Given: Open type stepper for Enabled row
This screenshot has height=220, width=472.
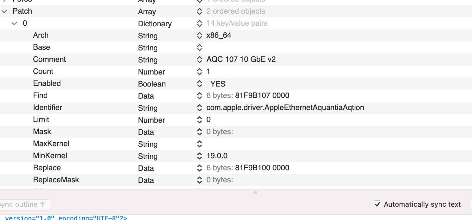Looking at the screenshot, I should [x=199, y=84].
